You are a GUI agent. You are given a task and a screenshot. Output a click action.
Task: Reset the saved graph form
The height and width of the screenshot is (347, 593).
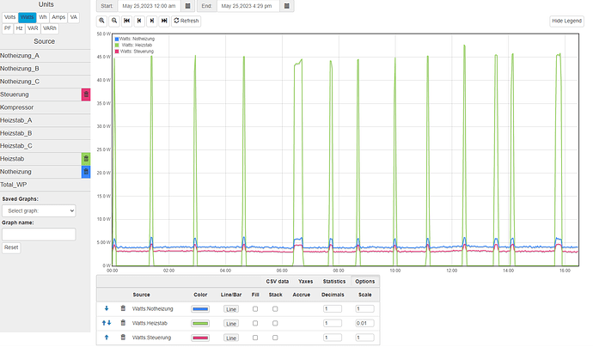click(x=11, y=247)
